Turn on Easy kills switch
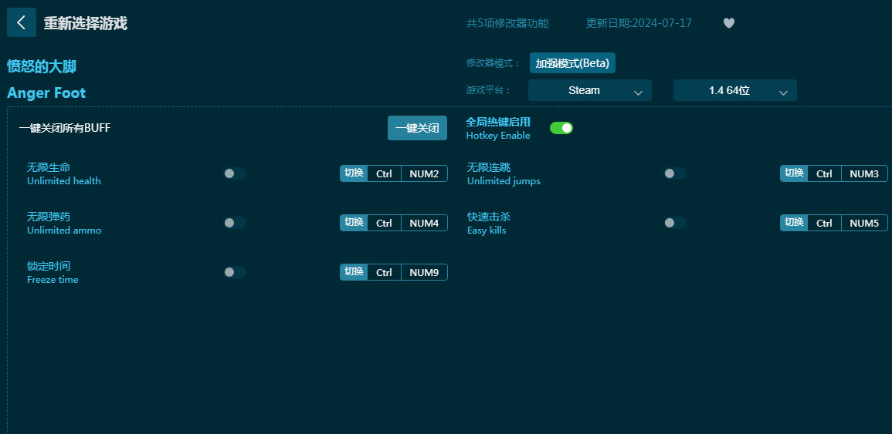Screen dimensions: 892x434 pos(675,223)
